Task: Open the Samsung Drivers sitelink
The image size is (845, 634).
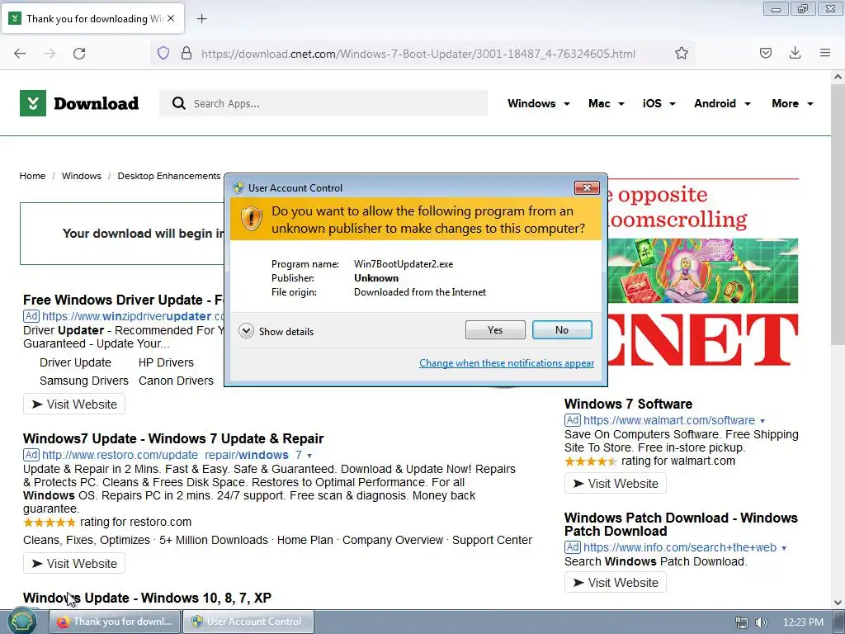Action: pyautogui.click(x=84, y=381)
